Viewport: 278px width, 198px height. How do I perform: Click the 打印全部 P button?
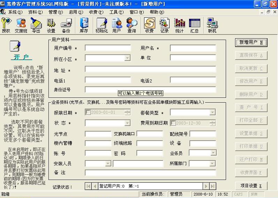click(x=251, y=120)
